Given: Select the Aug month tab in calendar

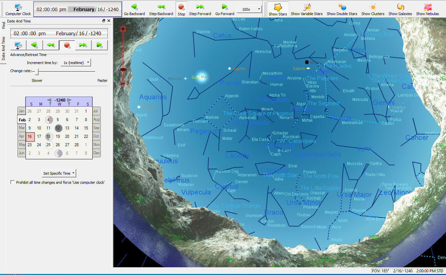Looking at the screenshot, I should click(x=96, y=120).
